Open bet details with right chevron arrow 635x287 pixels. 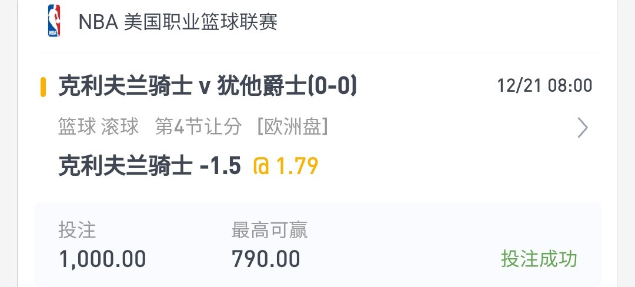[x=582, y=128]
